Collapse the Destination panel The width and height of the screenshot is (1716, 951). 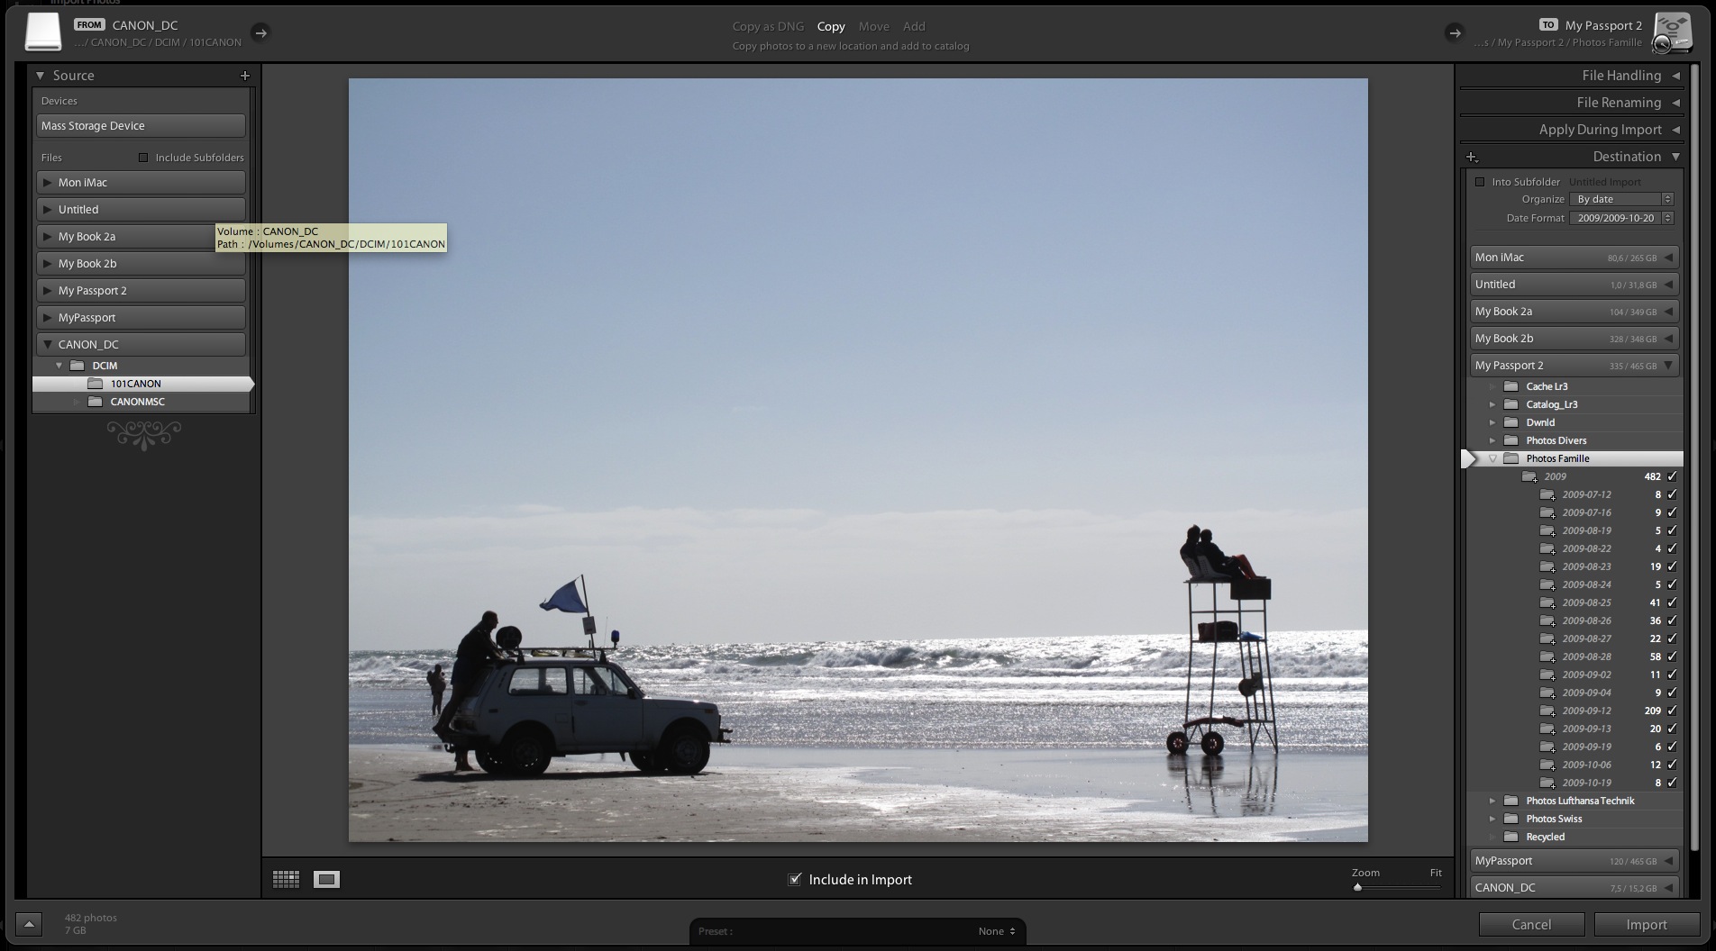click(1675, 157)
